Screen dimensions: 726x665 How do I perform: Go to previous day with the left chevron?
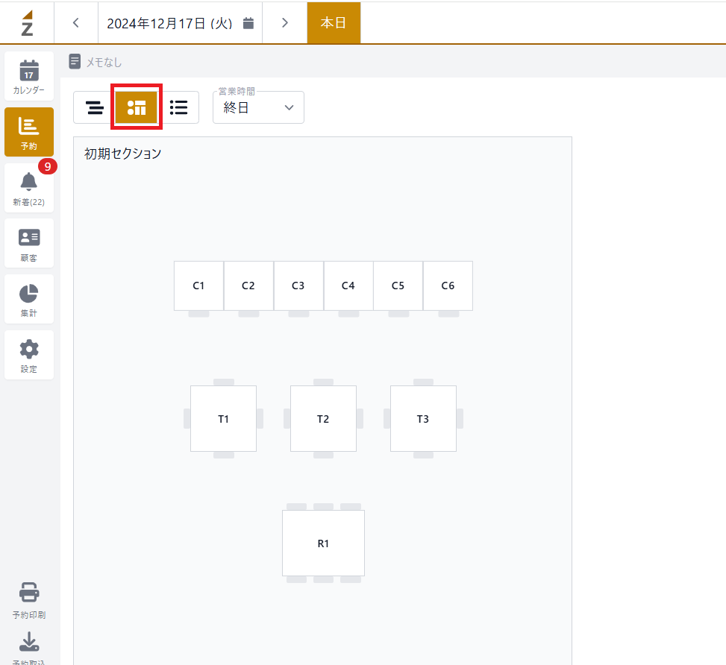76,22
